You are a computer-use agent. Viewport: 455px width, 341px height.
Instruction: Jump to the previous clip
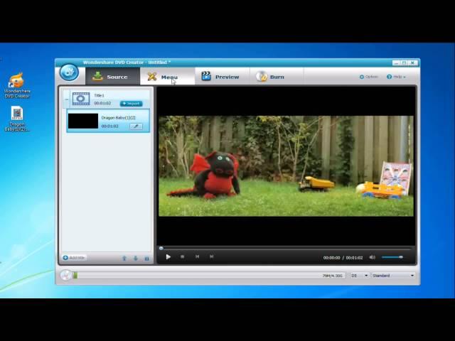(x=198, y=256)
